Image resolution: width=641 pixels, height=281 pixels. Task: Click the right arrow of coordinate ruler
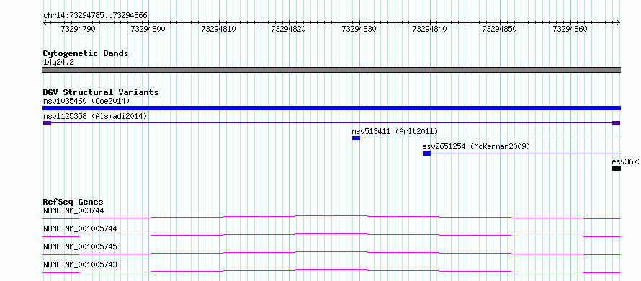[x=618, y=23]
